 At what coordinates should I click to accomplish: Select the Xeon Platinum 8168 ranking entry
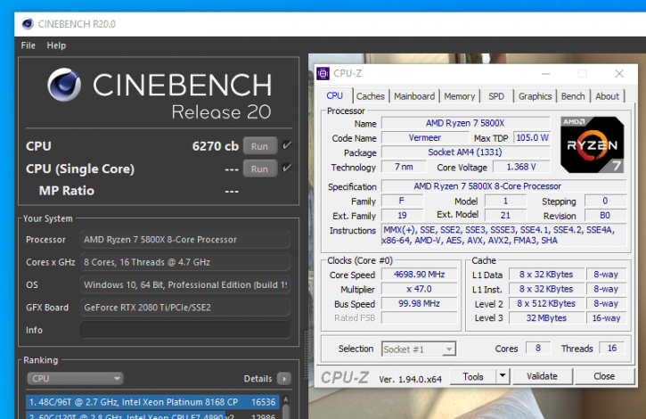[151, 402]
